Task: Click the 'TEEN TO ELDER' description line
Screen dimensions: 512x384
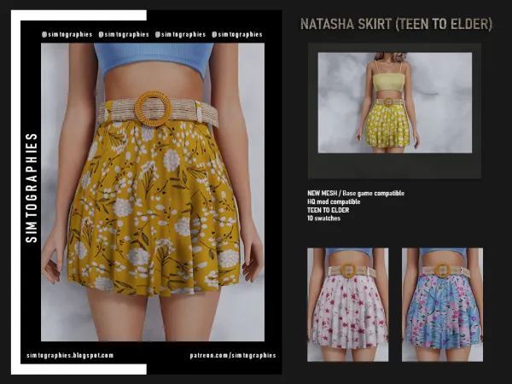Action: tap(328, 210)
